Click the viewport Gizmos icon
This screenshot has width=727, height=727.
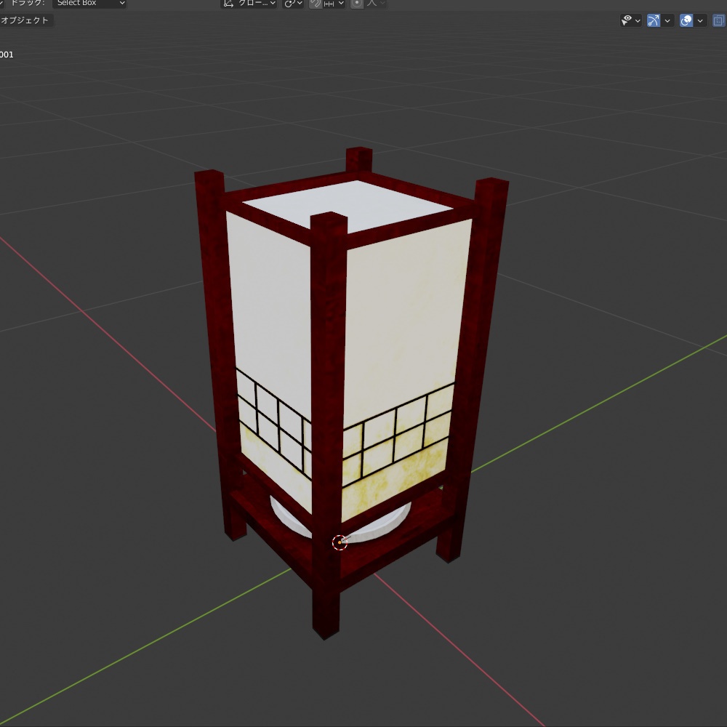click(x=653, y=20)
